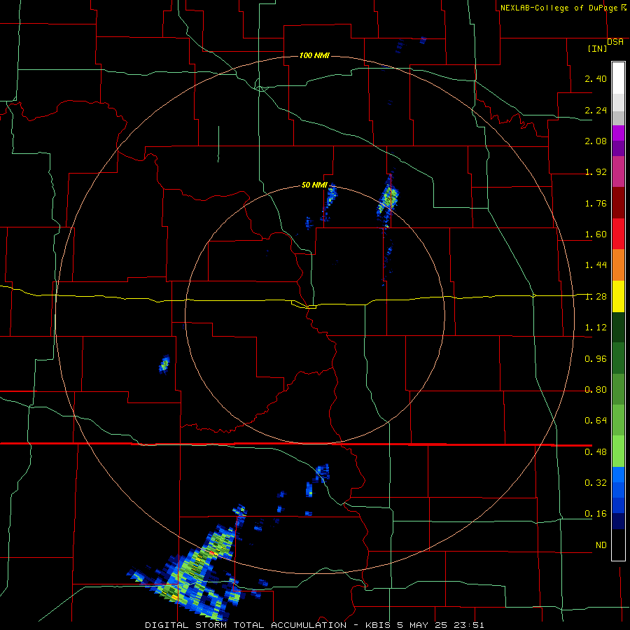Click the 5 MAY 25 date text
The height and width of the screenshot is (630, 630).
pyautogui.click(x=422, y=625)
